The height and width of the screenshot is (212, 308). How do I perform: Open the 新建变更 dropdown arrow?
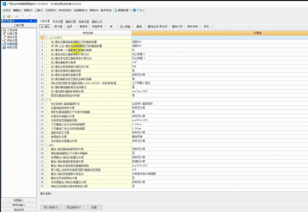pyautogui.click(x=130, y=10)
